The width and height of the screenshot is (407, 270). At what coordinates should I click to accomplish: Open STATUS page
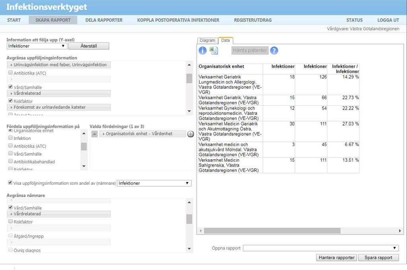354,20
